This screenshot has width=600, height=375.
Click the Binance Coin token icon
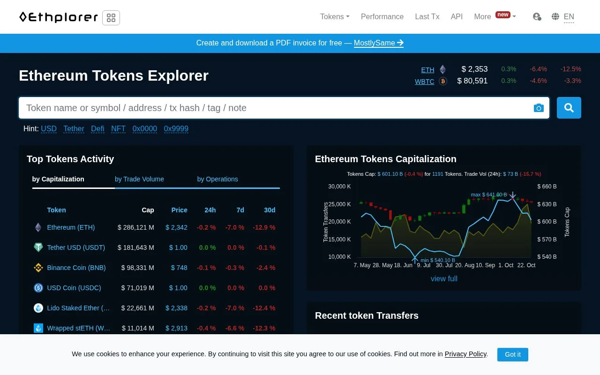38,268
